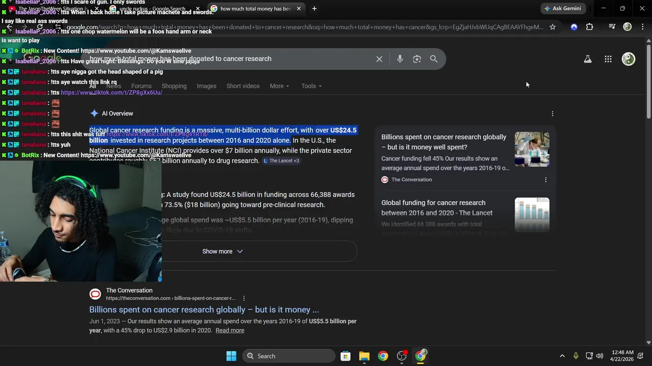
Task: Open Lancet 'Global funding for cancer research' card
Action: (437, 208)
